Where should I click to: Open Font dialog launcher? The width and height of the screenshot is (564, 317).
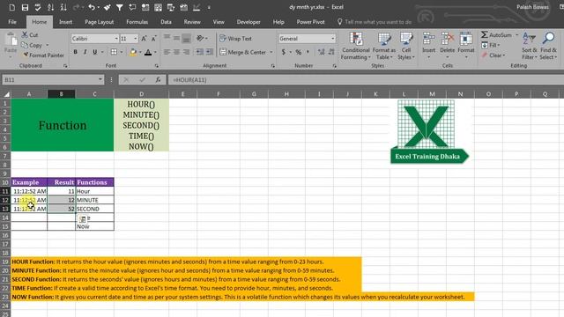tap(157, 66)
